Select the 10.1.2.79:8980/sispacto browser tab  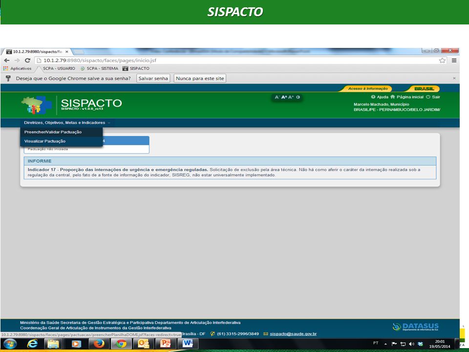point(37,52)
